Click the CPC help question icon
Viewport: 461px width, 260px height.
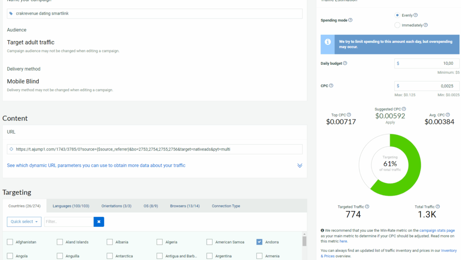click(331, 85)
